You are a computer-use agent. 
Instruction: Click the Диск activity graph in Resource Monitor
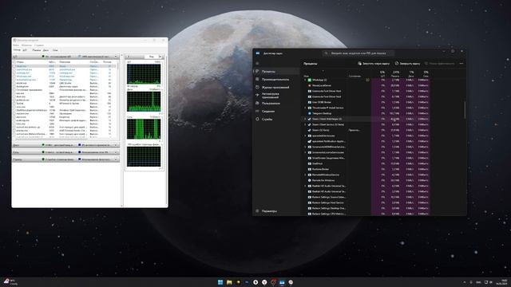pyautogui.click(x=144, y=101)
